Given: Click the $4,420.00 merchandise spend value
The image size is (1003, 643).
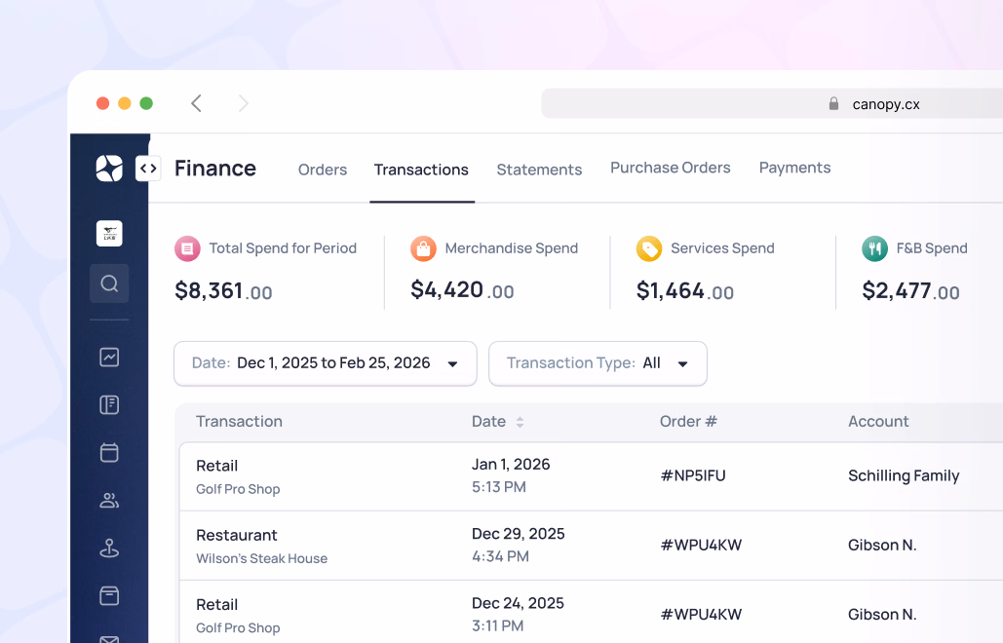Looking at the screenshot, I should point(462,290).
